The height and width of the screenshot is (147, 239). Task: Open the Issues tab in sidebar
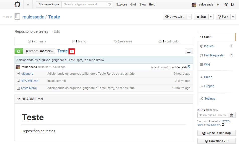[x=209, y=46]
